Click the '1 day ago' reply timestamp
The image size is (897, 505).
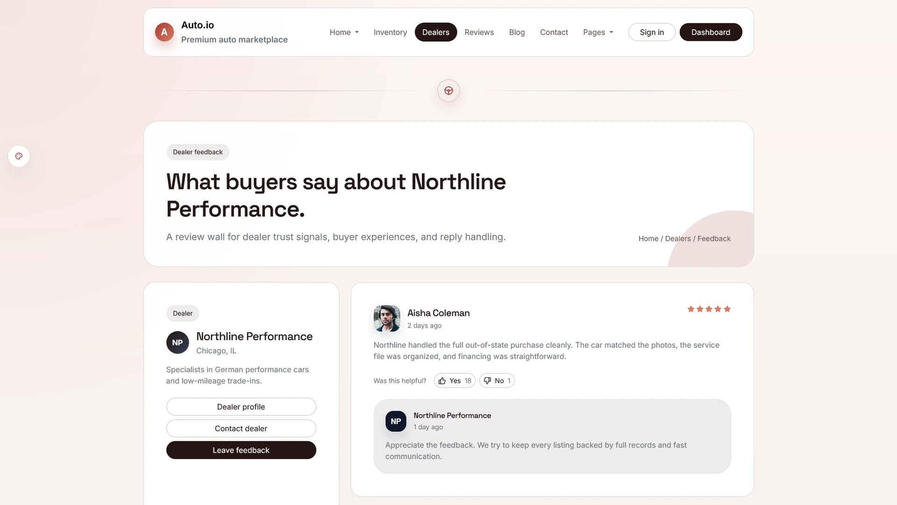point(428,427)
